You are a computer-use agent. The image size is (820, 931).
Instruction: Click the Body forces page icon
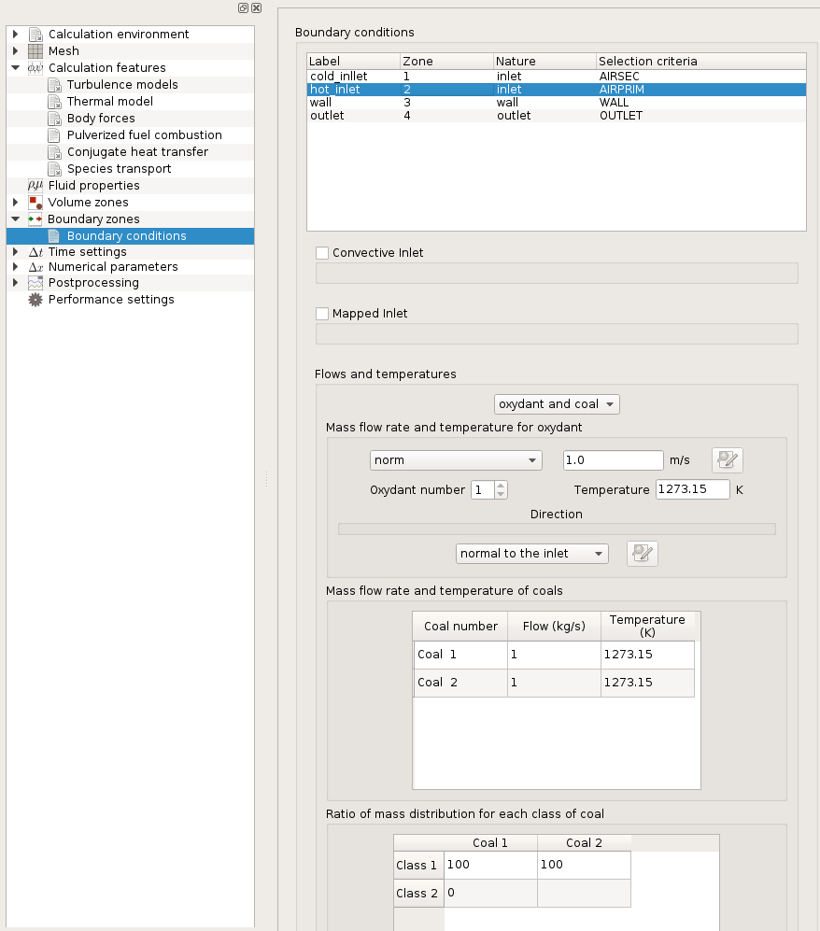click(x=54, y=119)
